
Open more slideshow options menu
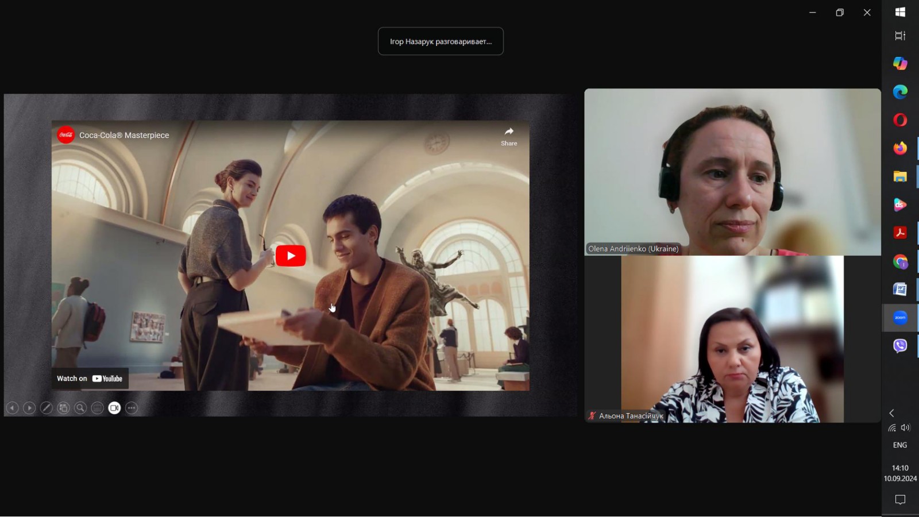(132, 408)
